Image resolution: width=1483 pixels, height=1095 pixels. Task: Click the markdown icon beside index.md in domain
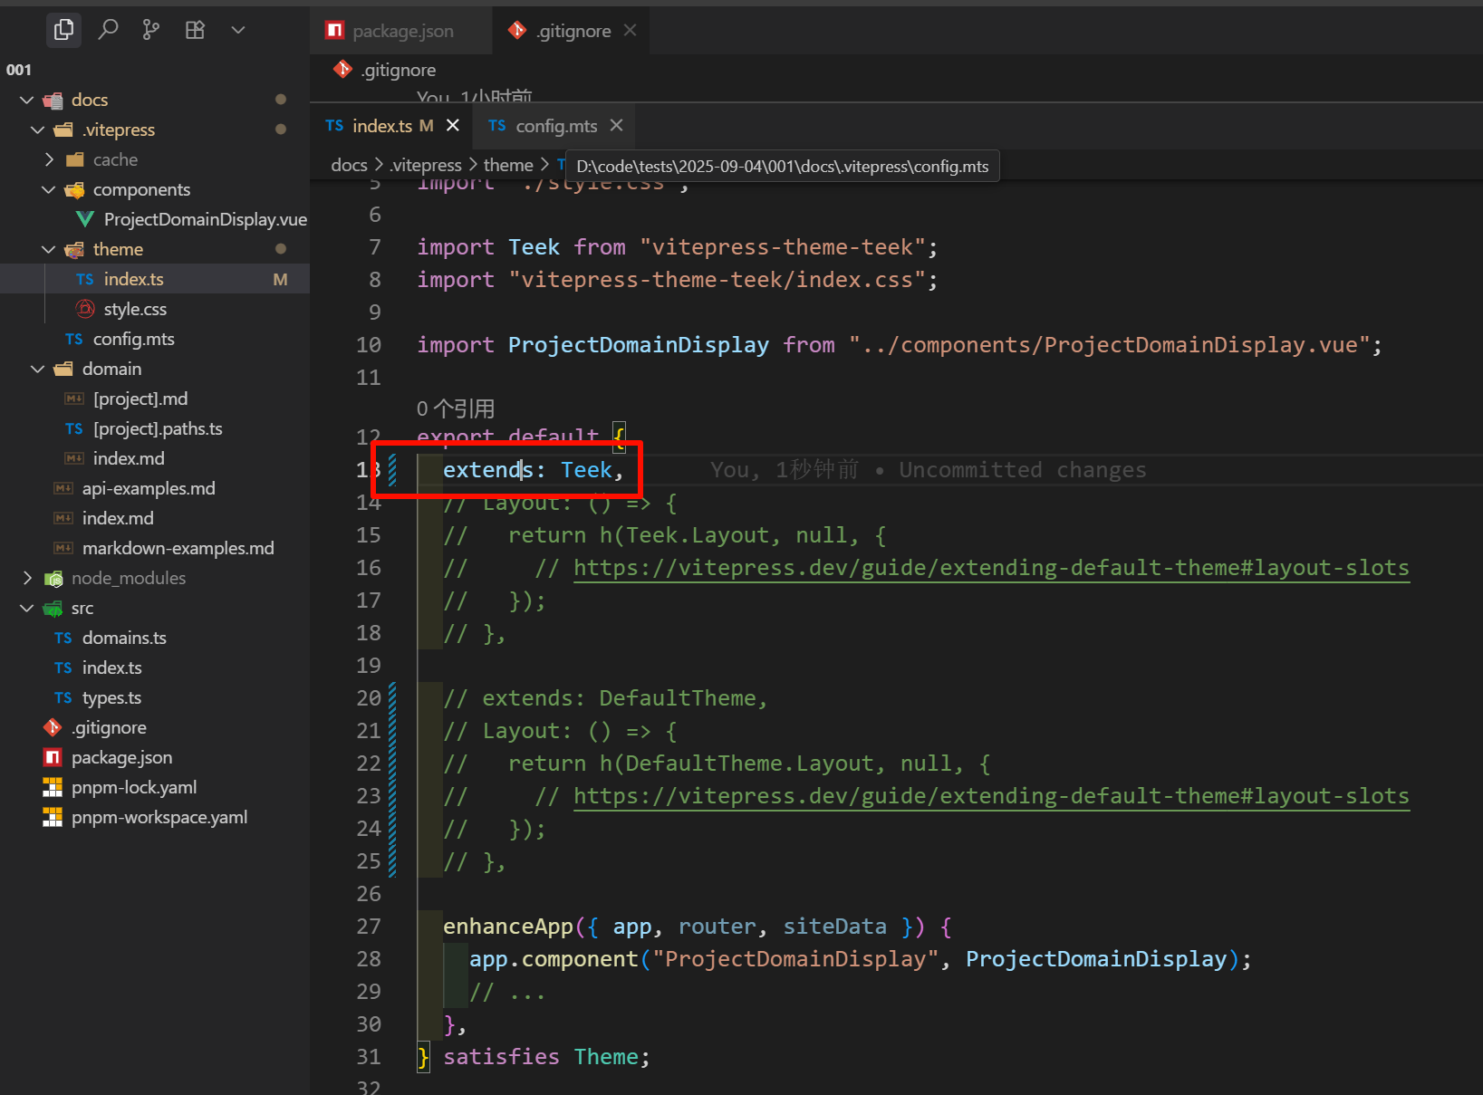pos(74,458)
